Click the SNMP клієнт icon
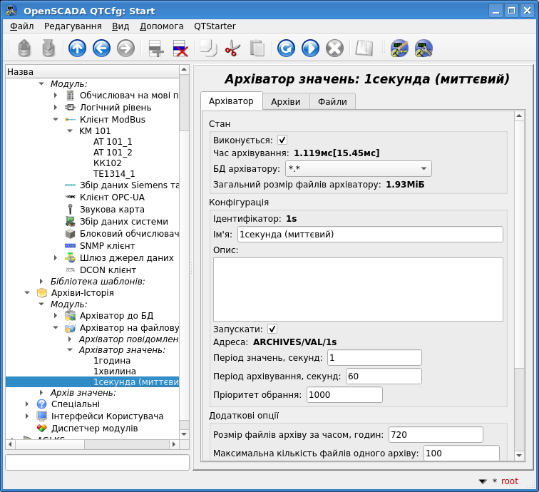Screen dimensions: 539x492 (70, 246)
